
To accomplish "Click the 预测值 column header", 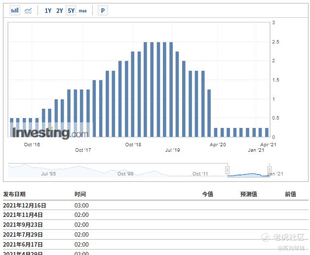I will click(x=248, y=194).
